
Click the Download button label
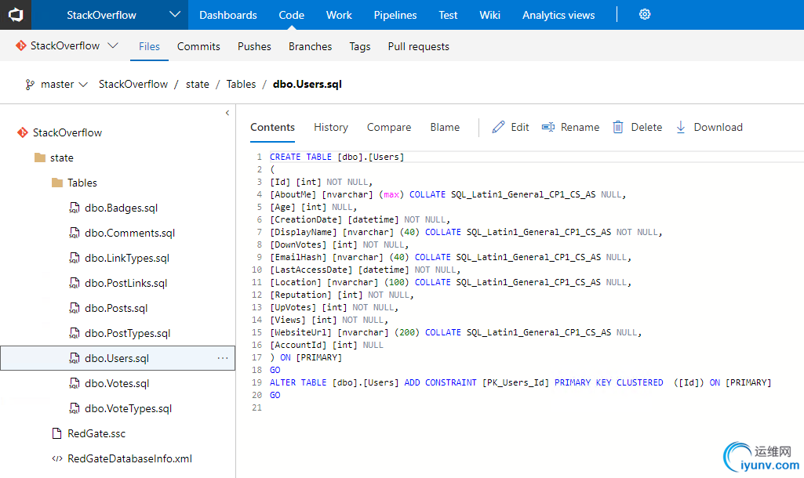tap(718, 127)
